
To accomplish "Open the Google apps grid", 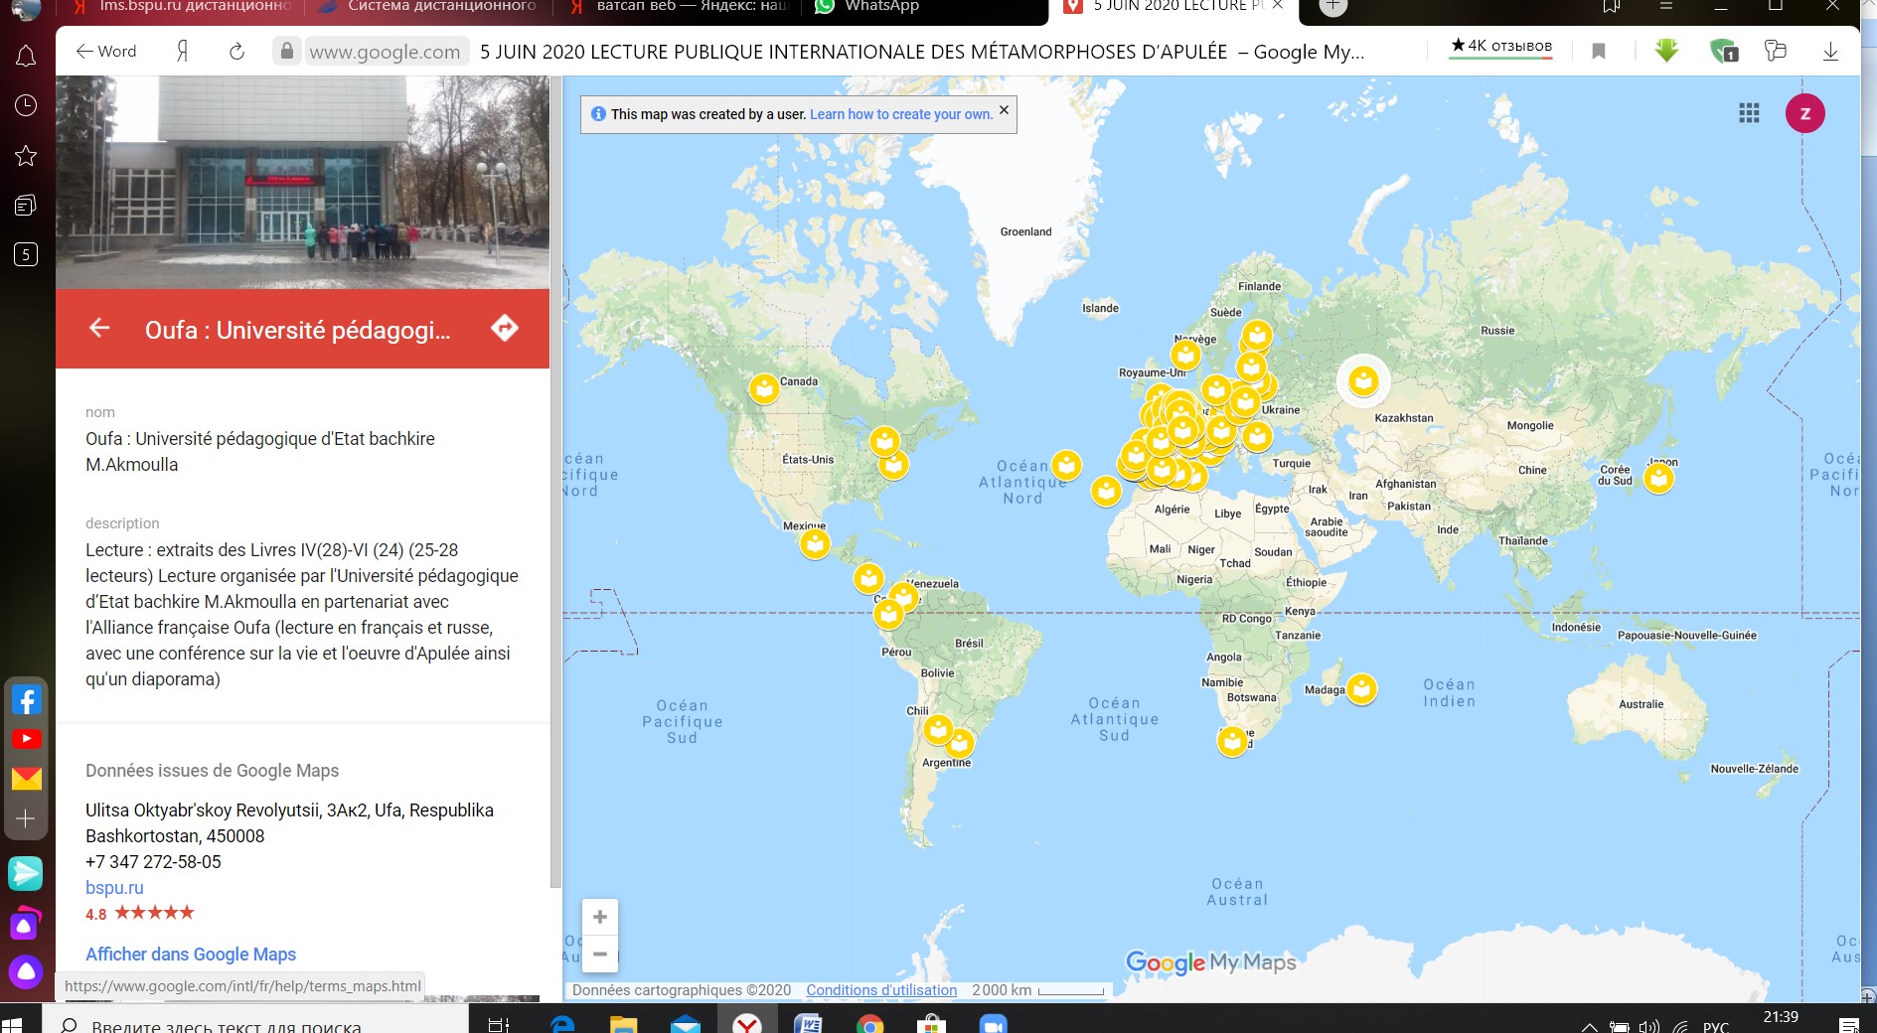I will [x=1749, y=113].
